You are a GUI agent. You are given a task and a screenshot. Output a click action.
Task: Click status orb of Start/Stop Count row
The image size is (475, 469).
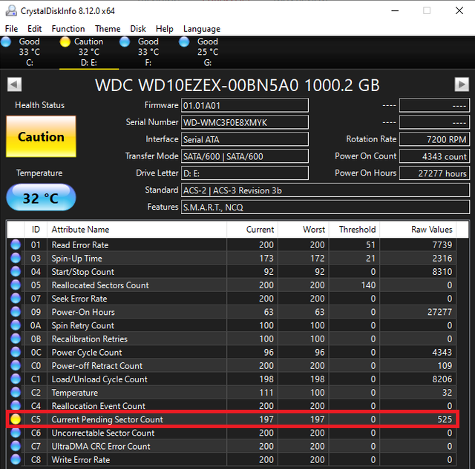coord(16,271)
